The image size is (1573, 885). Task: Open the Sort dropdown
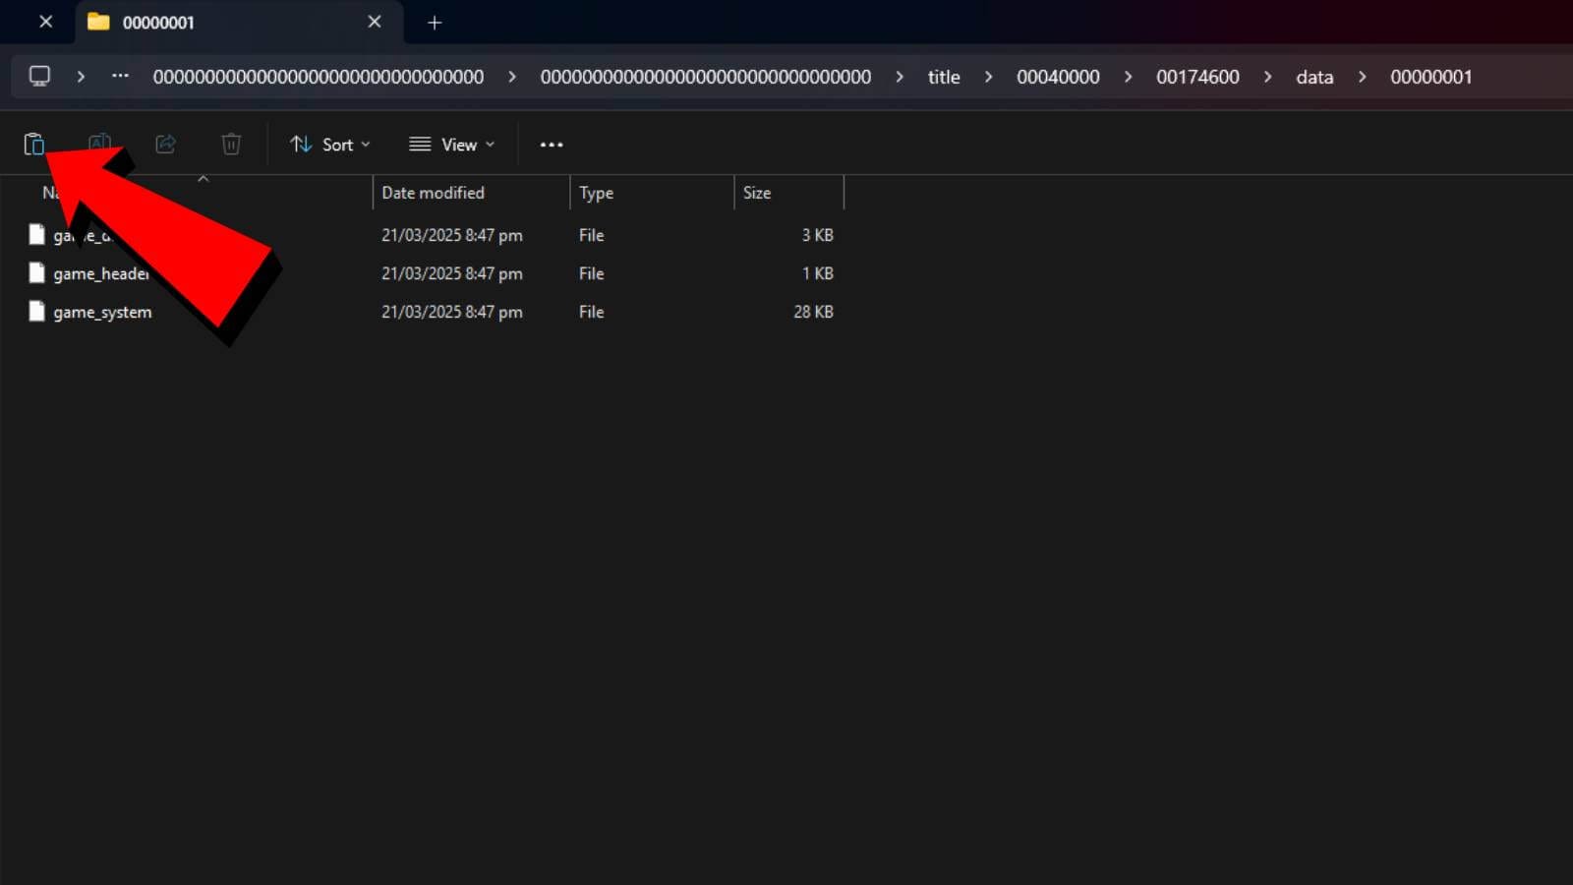[x=330, y=145]
